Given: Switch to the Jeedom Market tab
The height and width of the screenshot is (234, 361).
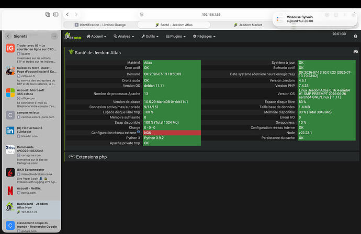Looking at the screenshot, I should click(x=248, y=25).
